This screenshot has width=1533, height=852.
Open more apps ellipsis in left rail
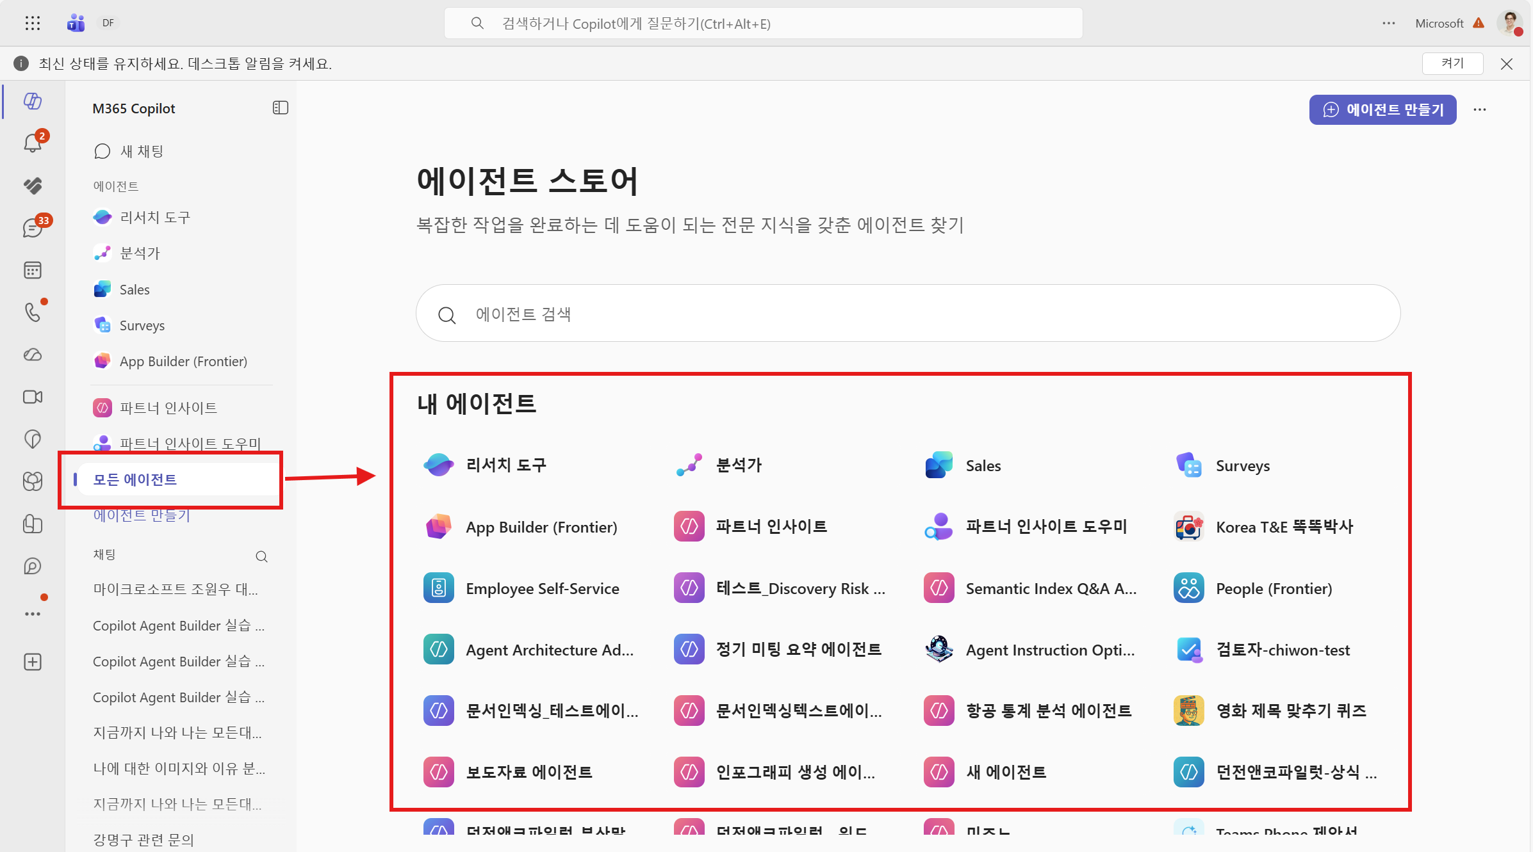(33, 614)
